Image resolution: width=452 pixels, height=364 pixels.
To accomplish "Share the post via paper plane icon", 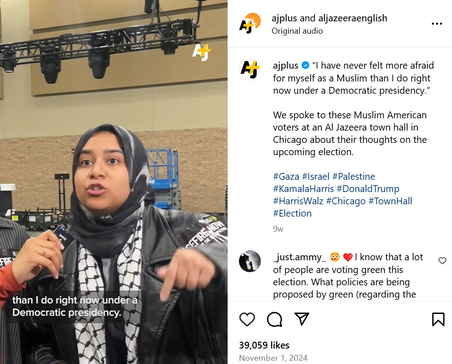I will (301, 319).
